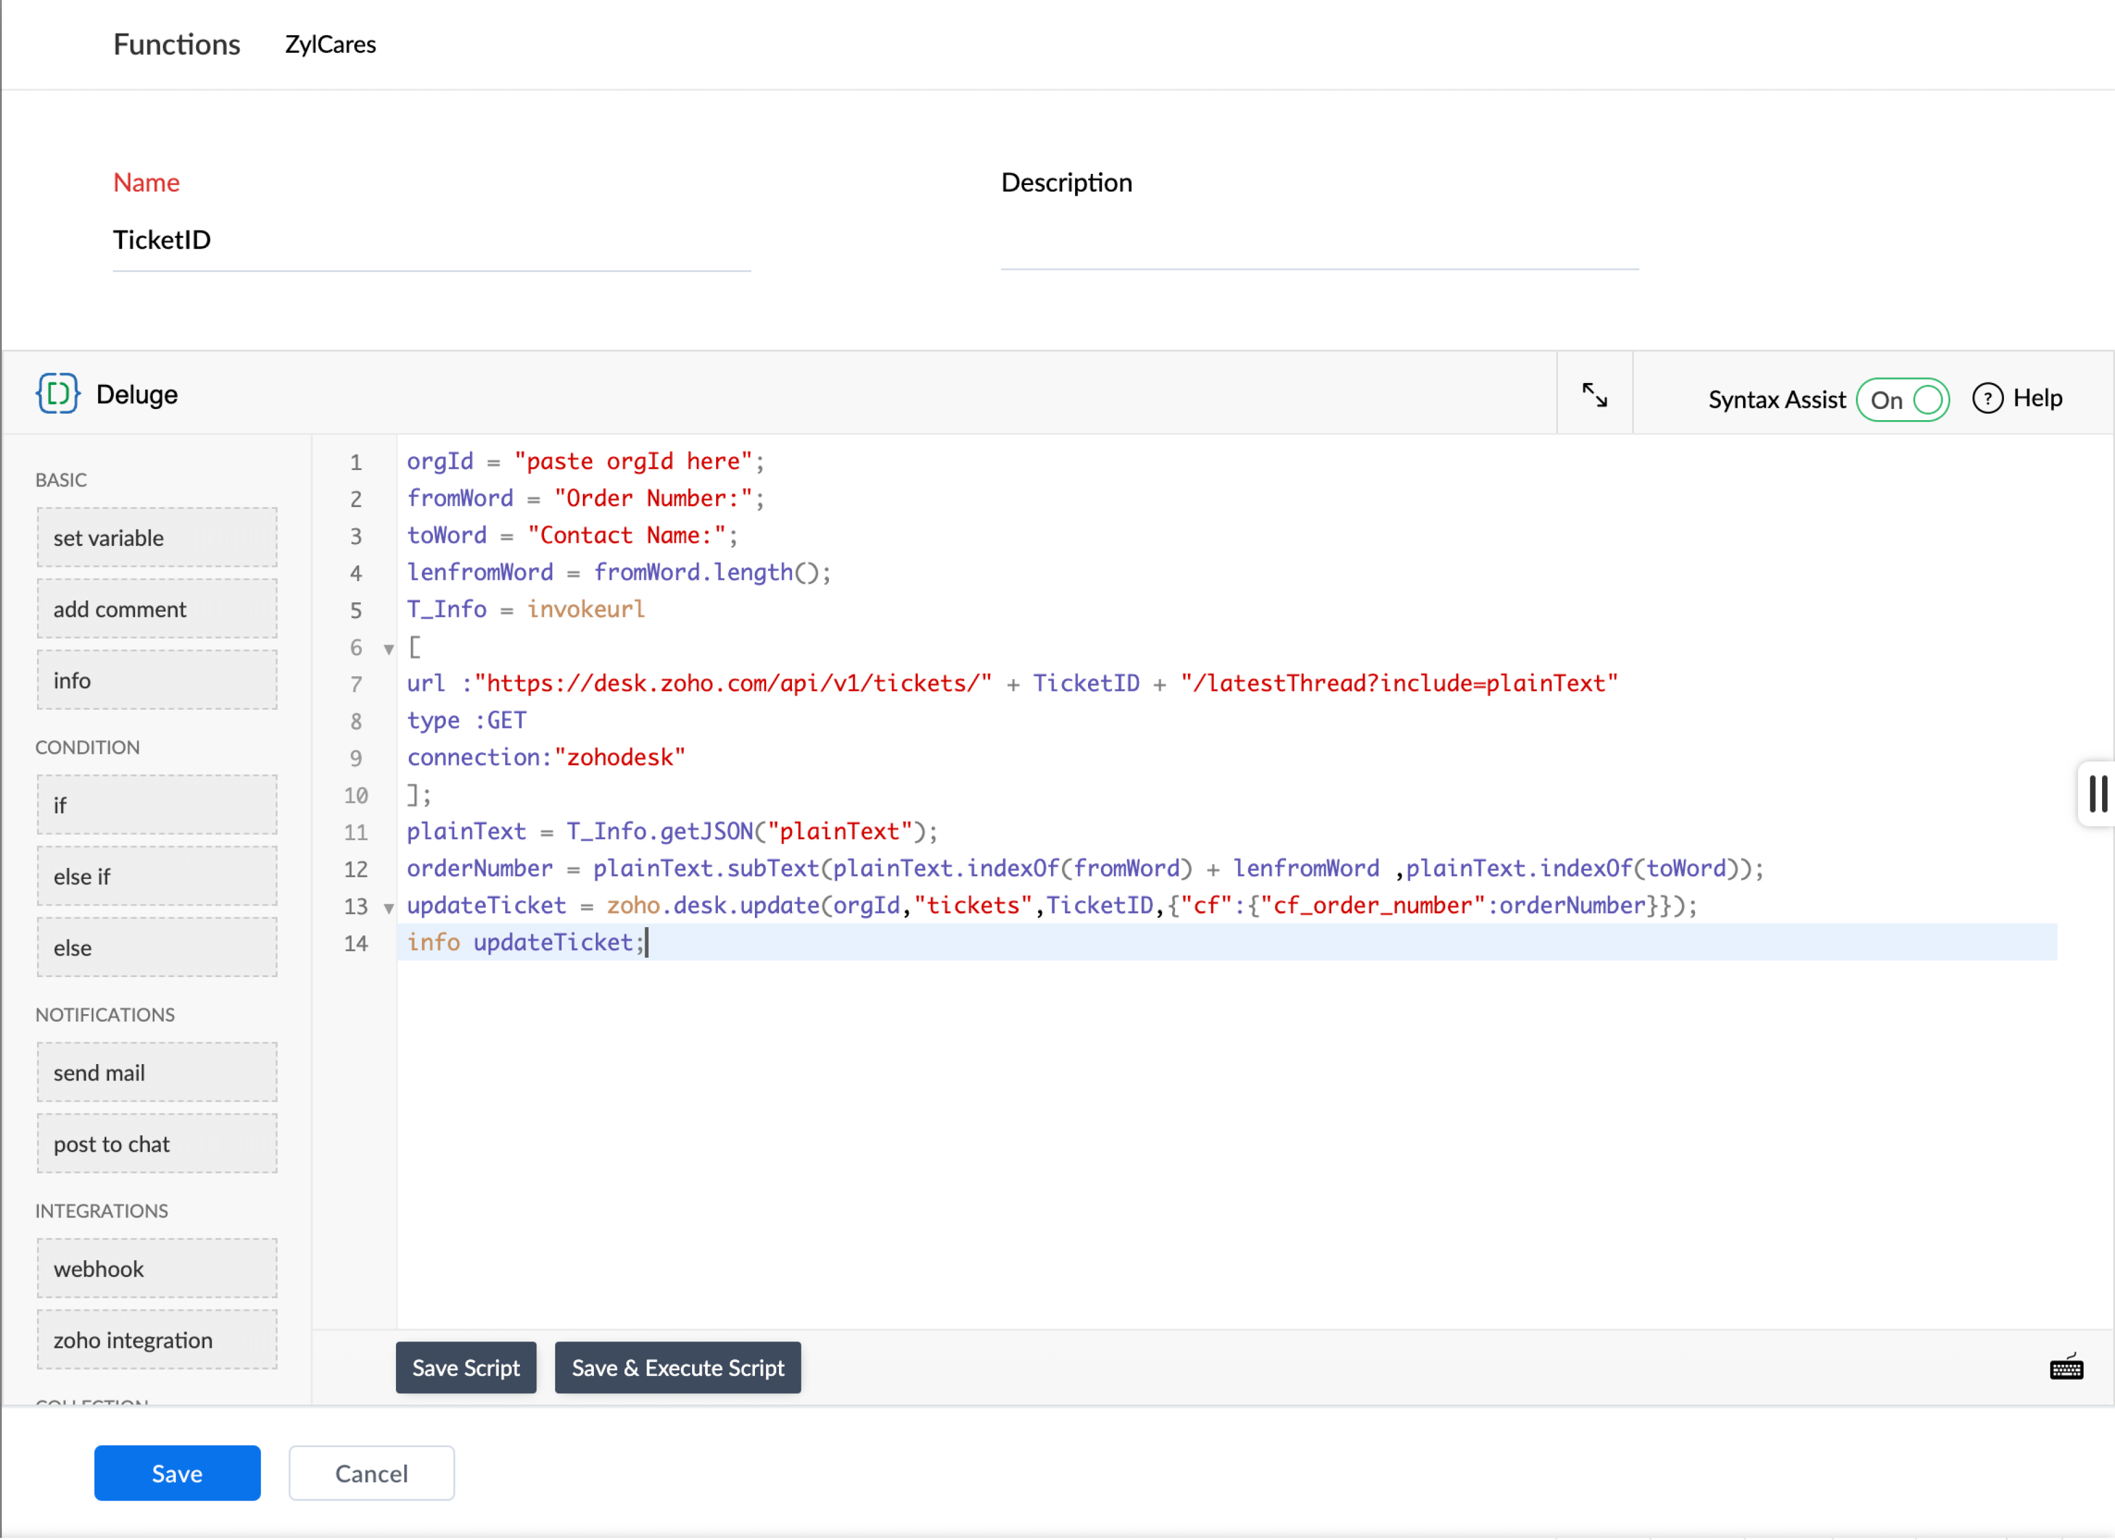The width and height of the screenshot is (2115, 1540).
Task: Click the lenfromWord assignment line
Action: pos(619,573)
